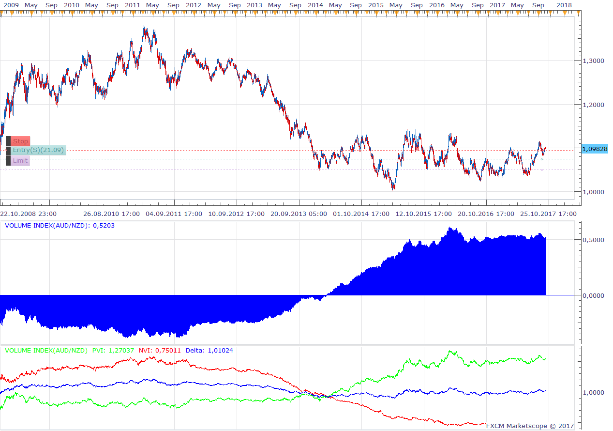Click the 2015 year label on timeline
613x431 pixels.
point(376,5)
